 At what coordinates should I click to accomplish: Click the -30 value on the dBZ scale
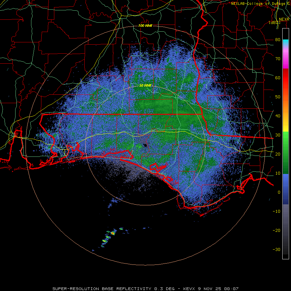[276, 249]
